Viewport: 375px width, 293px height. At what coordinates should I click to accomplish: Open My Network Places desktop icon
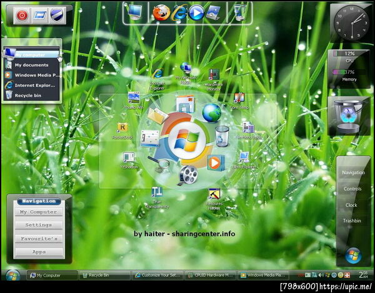(186, 74)
